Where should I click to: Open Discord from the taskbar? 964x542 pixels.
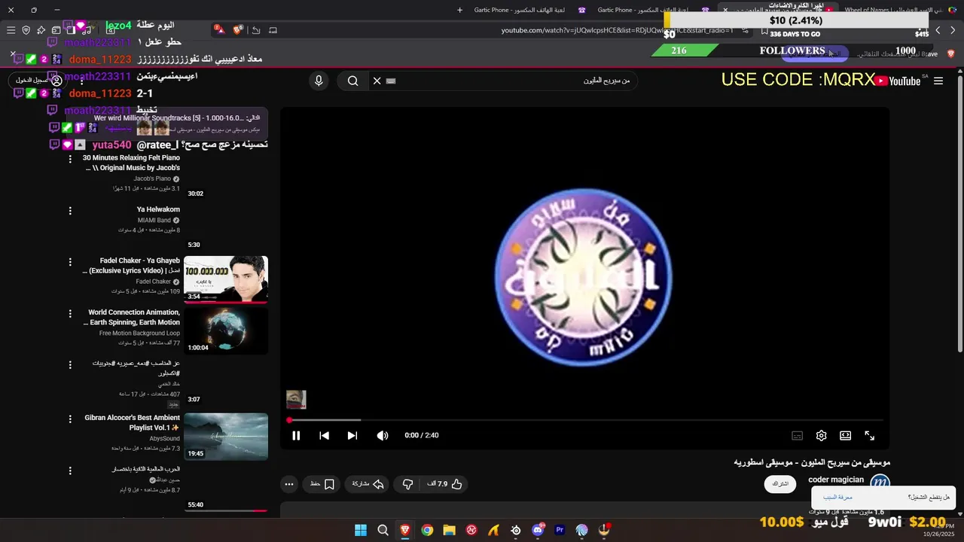click(x=538, y=530)
